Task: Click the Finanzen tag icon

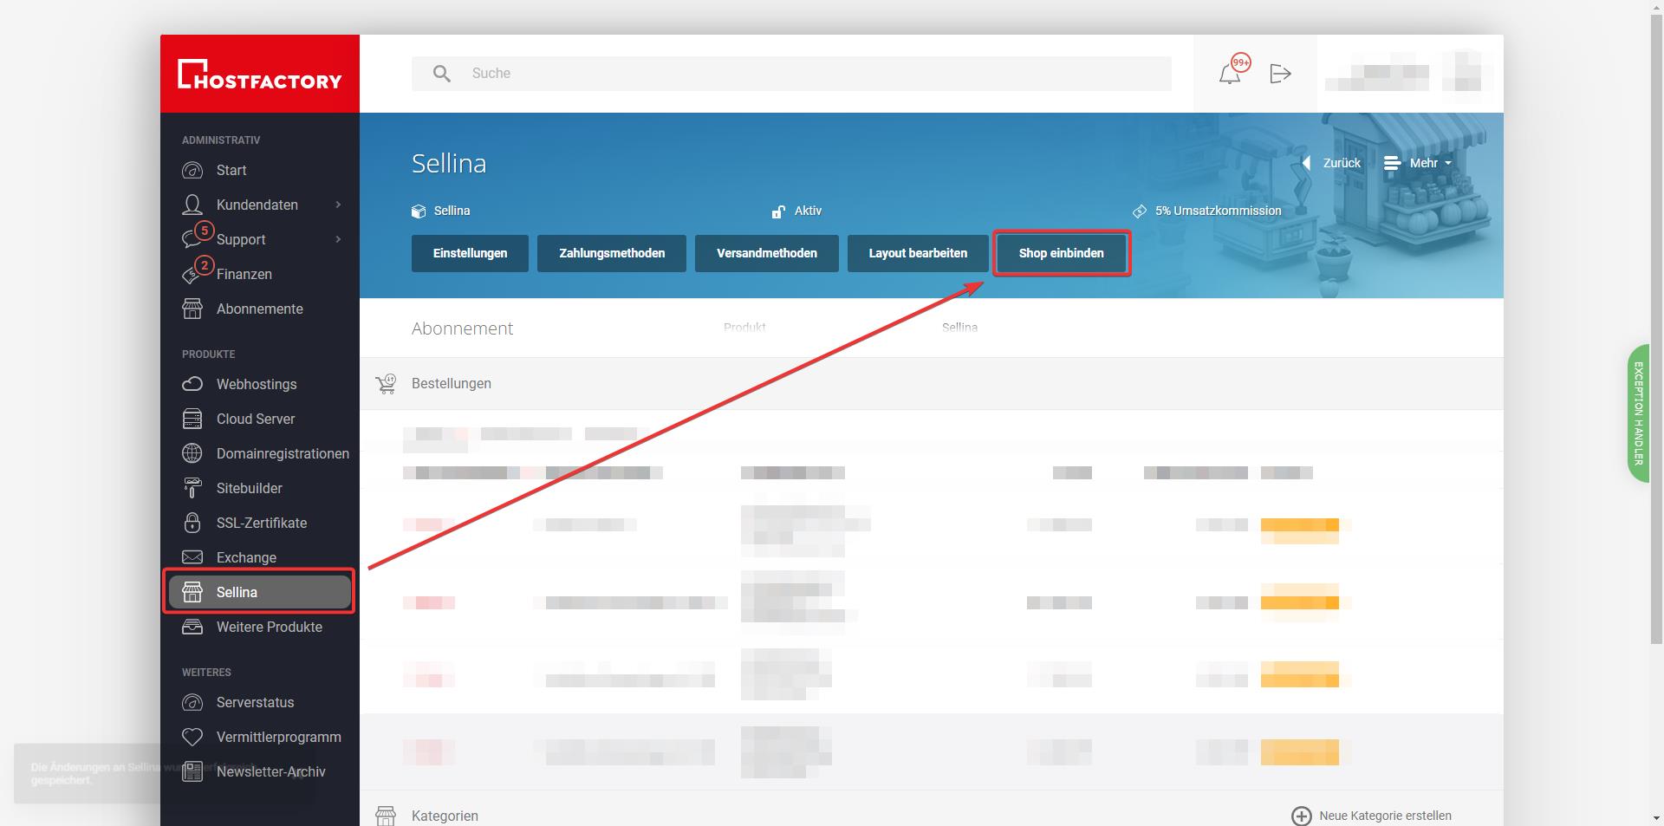Action: (x=191, y=276)
